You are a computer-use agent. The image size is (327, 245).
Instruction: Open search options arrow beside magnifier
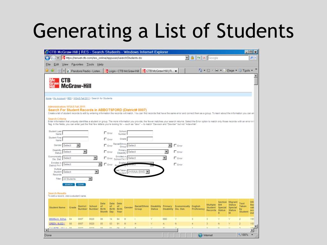point(255,58)
